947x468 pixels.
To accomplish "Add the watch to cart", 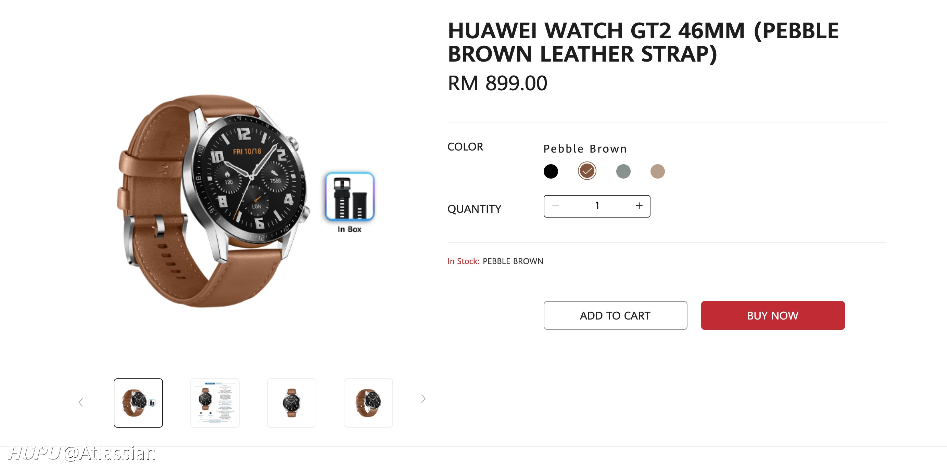I will coord(615,315).
